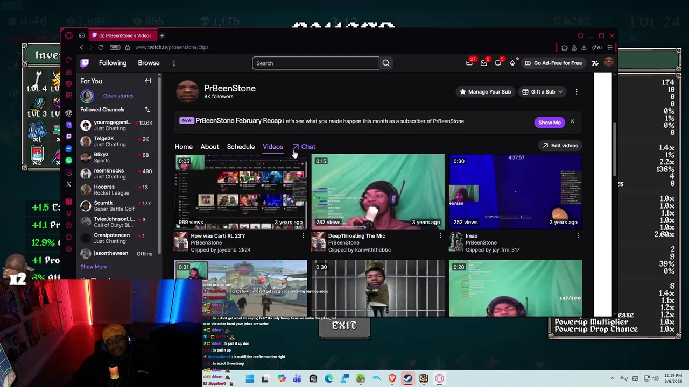Screen dimensions: 689x387
Task: Open user avatar menu in Twitch header
Action: click(x=609, y=63)
